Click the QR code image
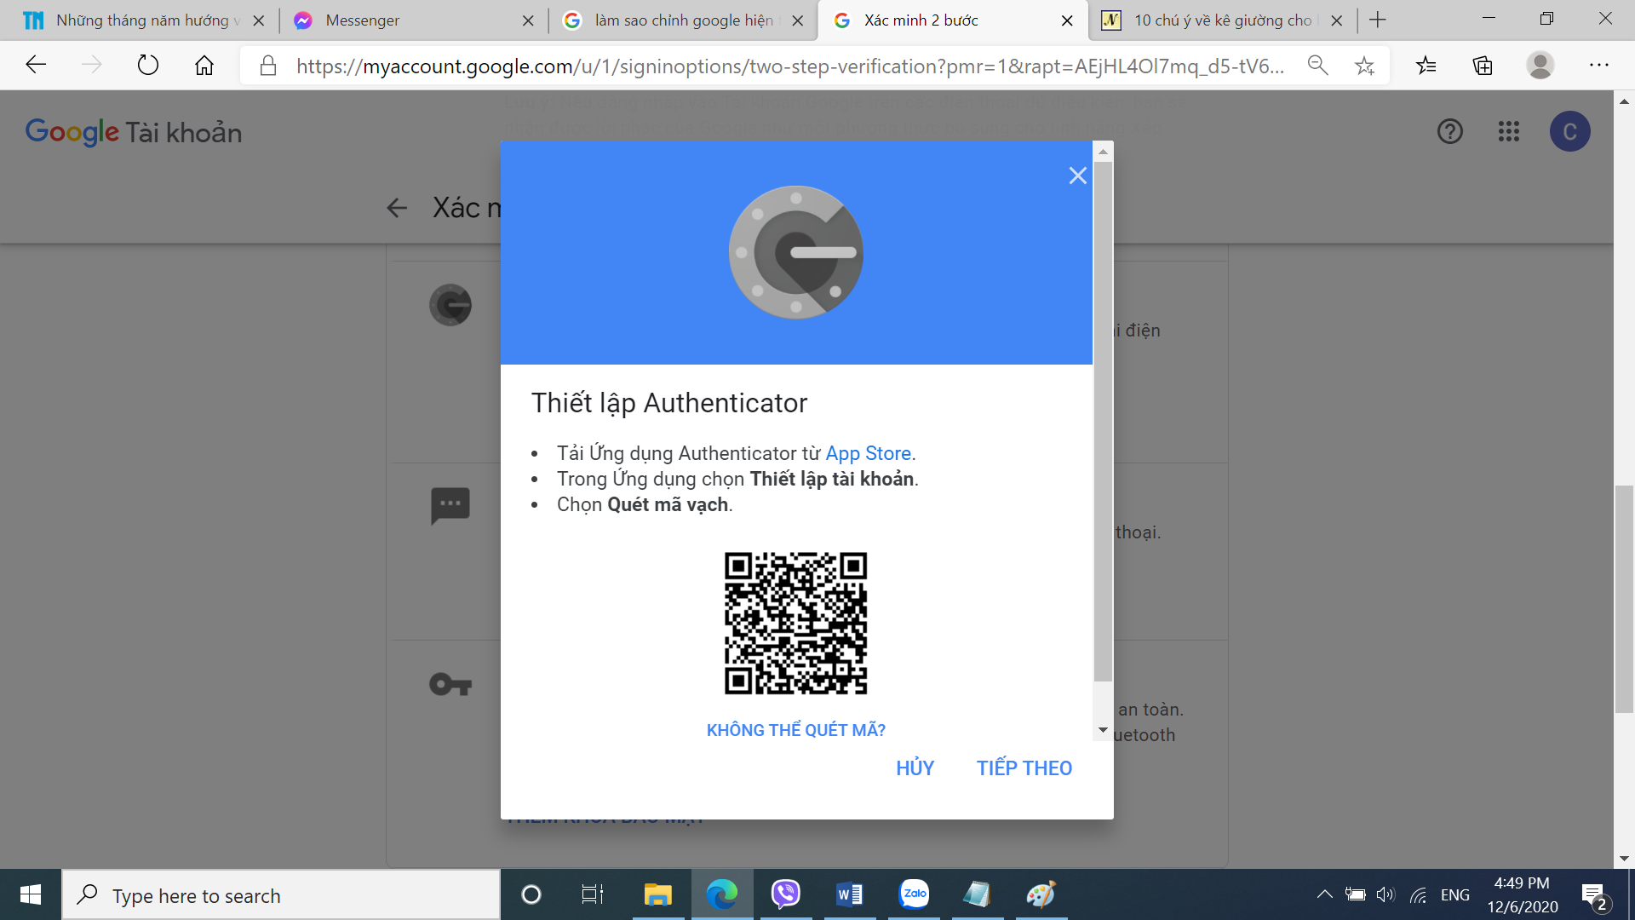Image resolution: width=1635 pixels, height=920 pixels. tap(795, 623)
